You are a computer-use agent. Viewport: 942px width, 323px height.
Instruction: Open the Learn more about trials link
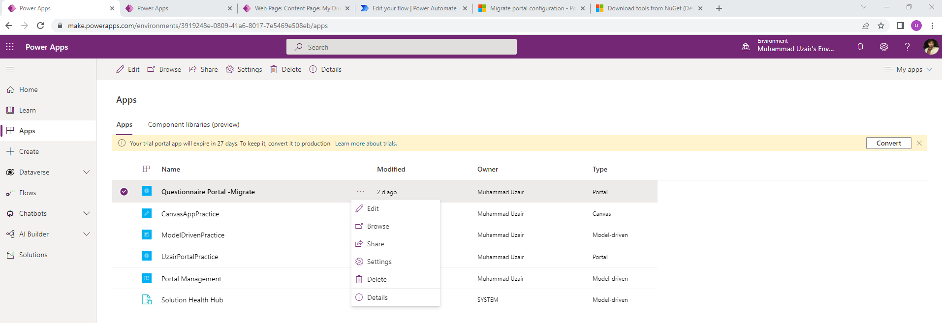[x=366, y=144]
